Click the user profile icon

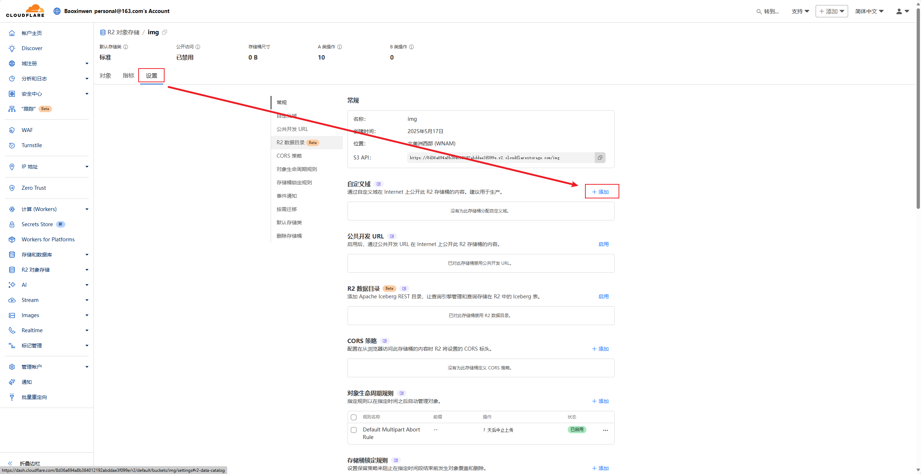899,11
